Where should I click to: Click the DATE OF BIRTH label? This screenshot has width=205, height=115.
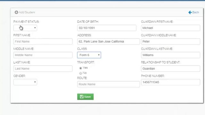click(88, 22)
